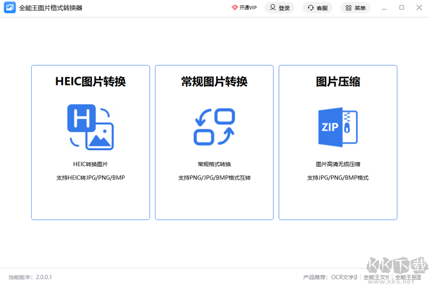Click the app logo icon in title bar

[x=10, y=8]
